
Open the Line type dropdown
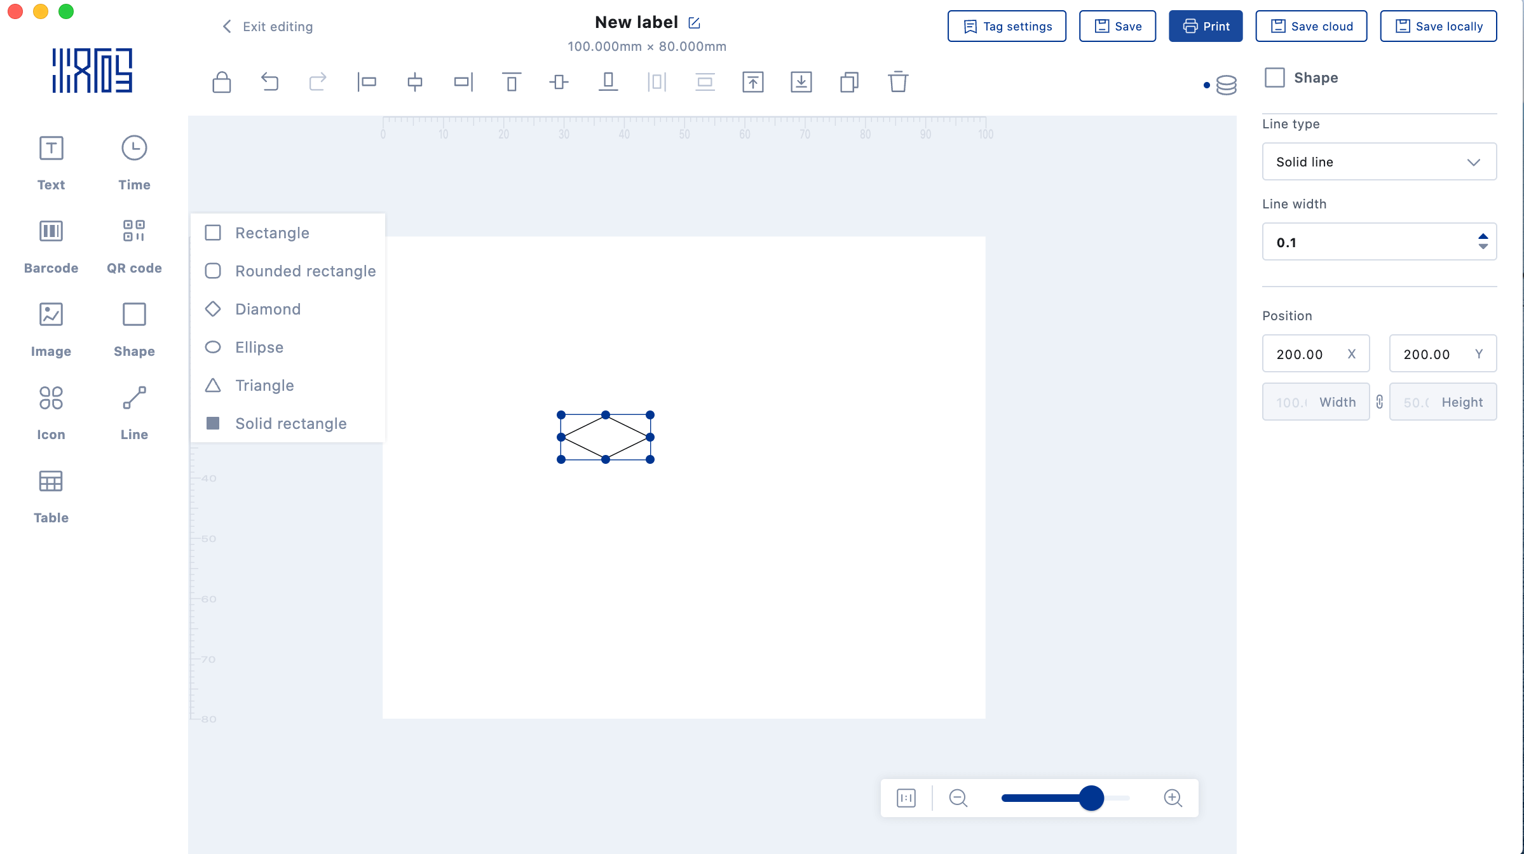point(1379,161)
